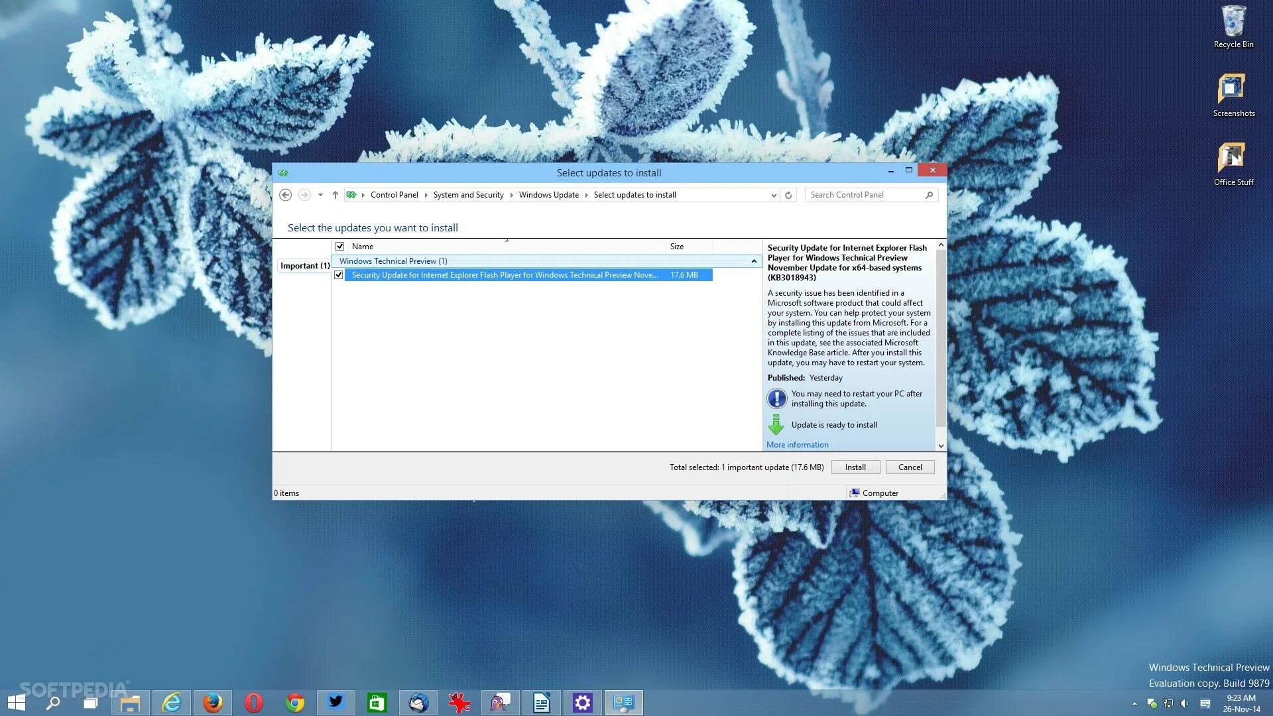Click the Install button

click(855, 467)
